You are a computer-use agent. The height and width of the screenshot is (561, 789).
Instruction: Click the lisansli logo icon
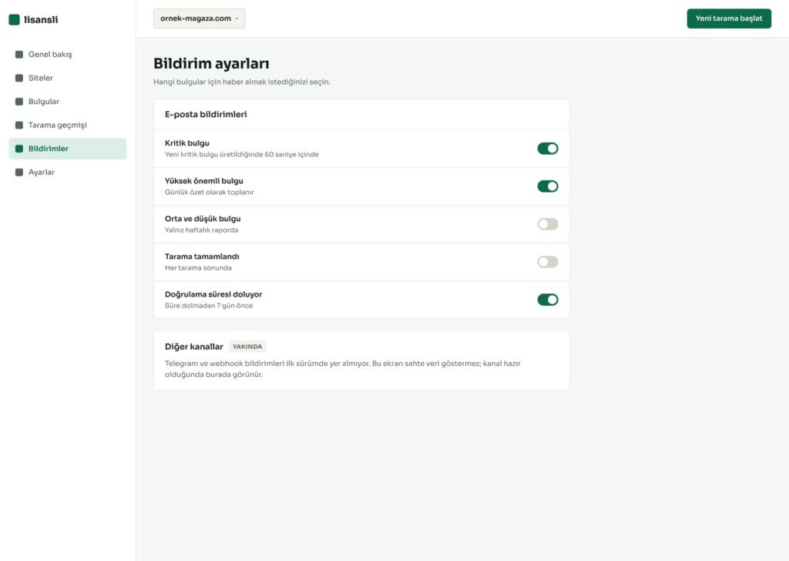(x=14, y=19)
